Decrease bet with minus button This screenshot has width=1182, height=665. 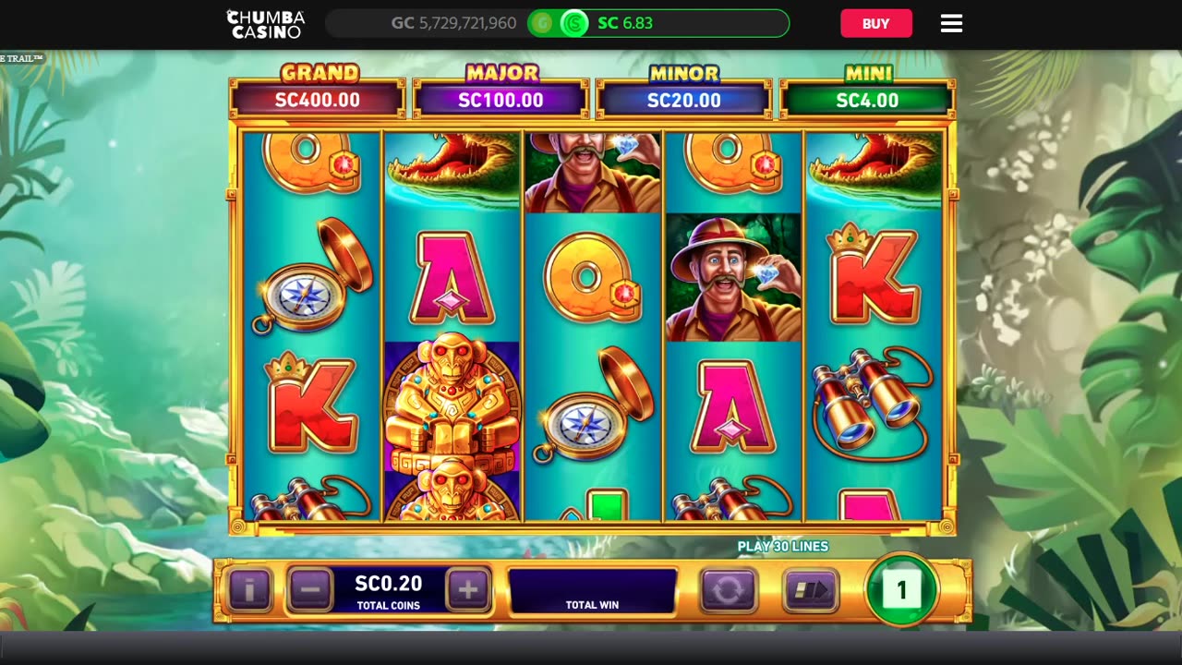310,589
